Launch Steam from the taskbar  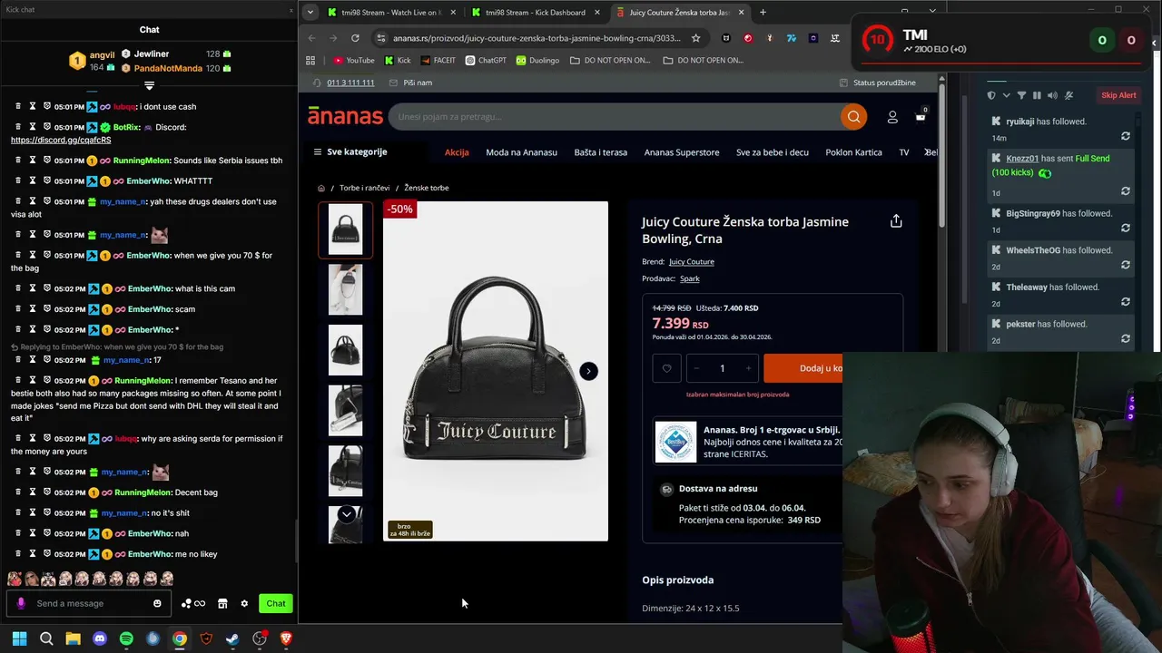(x=232, y=638)
